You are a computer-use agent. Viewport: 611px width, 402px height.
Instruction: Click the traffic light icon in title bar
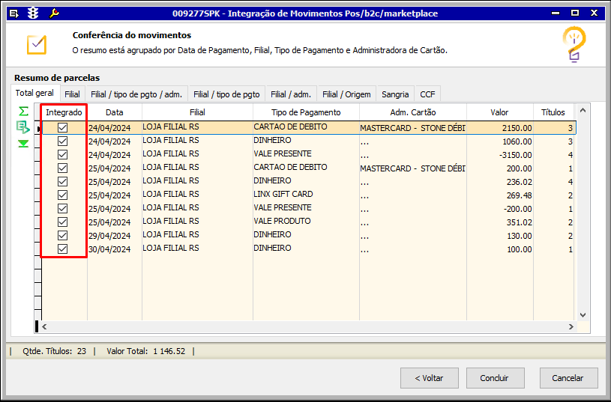pyautogui.click(x=33, y=13)
